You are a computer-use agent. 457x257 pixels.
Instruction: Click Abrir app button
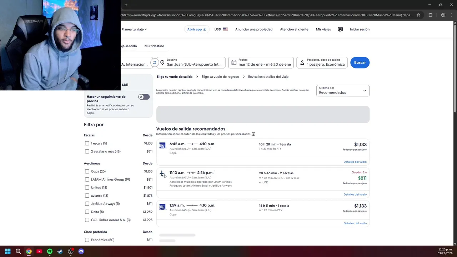(x=197, y=29)
